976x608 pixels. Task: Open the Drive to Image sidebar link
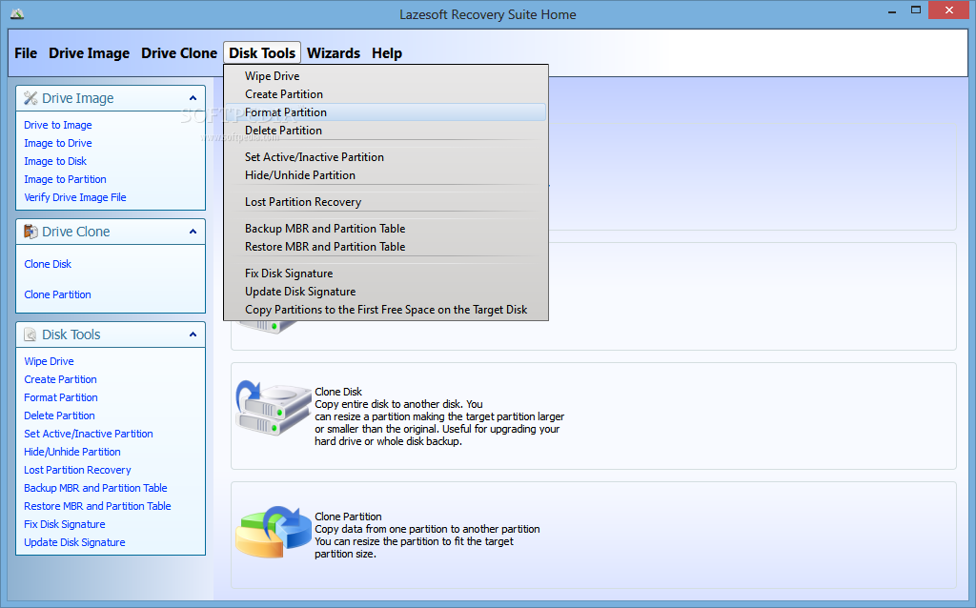[58, 125]
